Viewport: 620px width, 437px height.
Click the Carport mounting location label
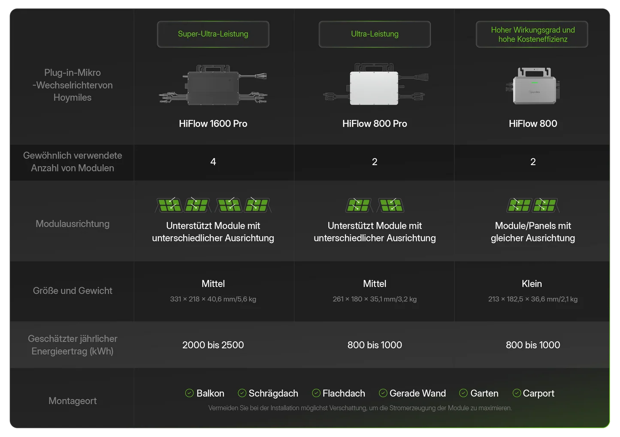click(538, 393)
